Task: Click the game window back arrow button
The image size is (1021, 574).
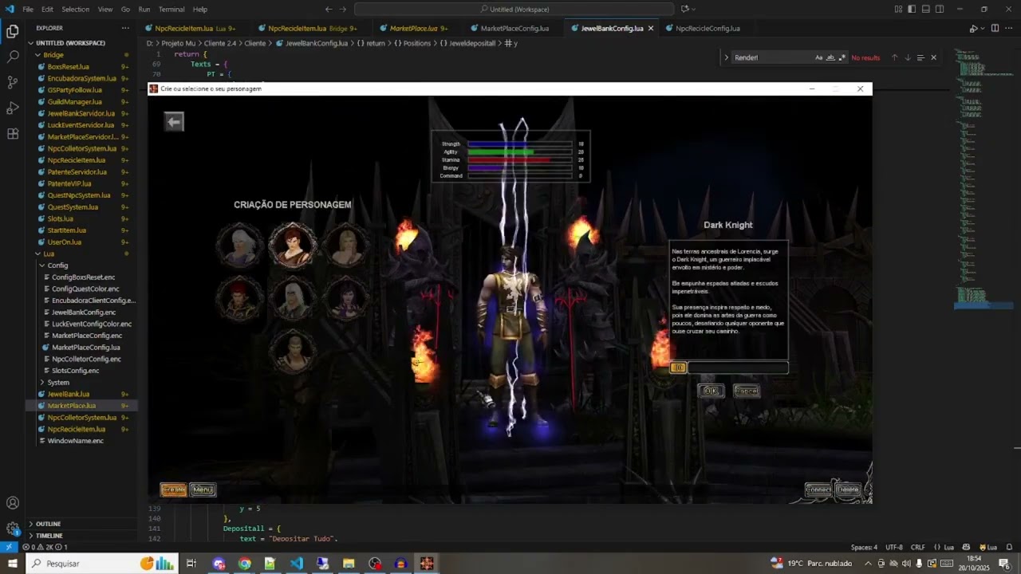Action: click(x=174, y=121)
